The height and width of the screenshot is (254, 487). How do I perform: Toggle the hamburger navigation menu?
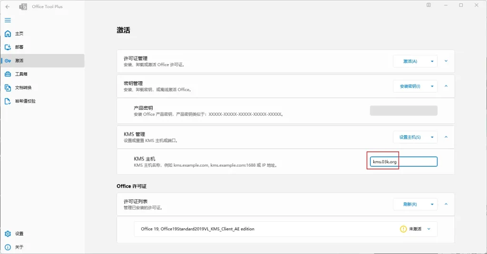[8, 20]
